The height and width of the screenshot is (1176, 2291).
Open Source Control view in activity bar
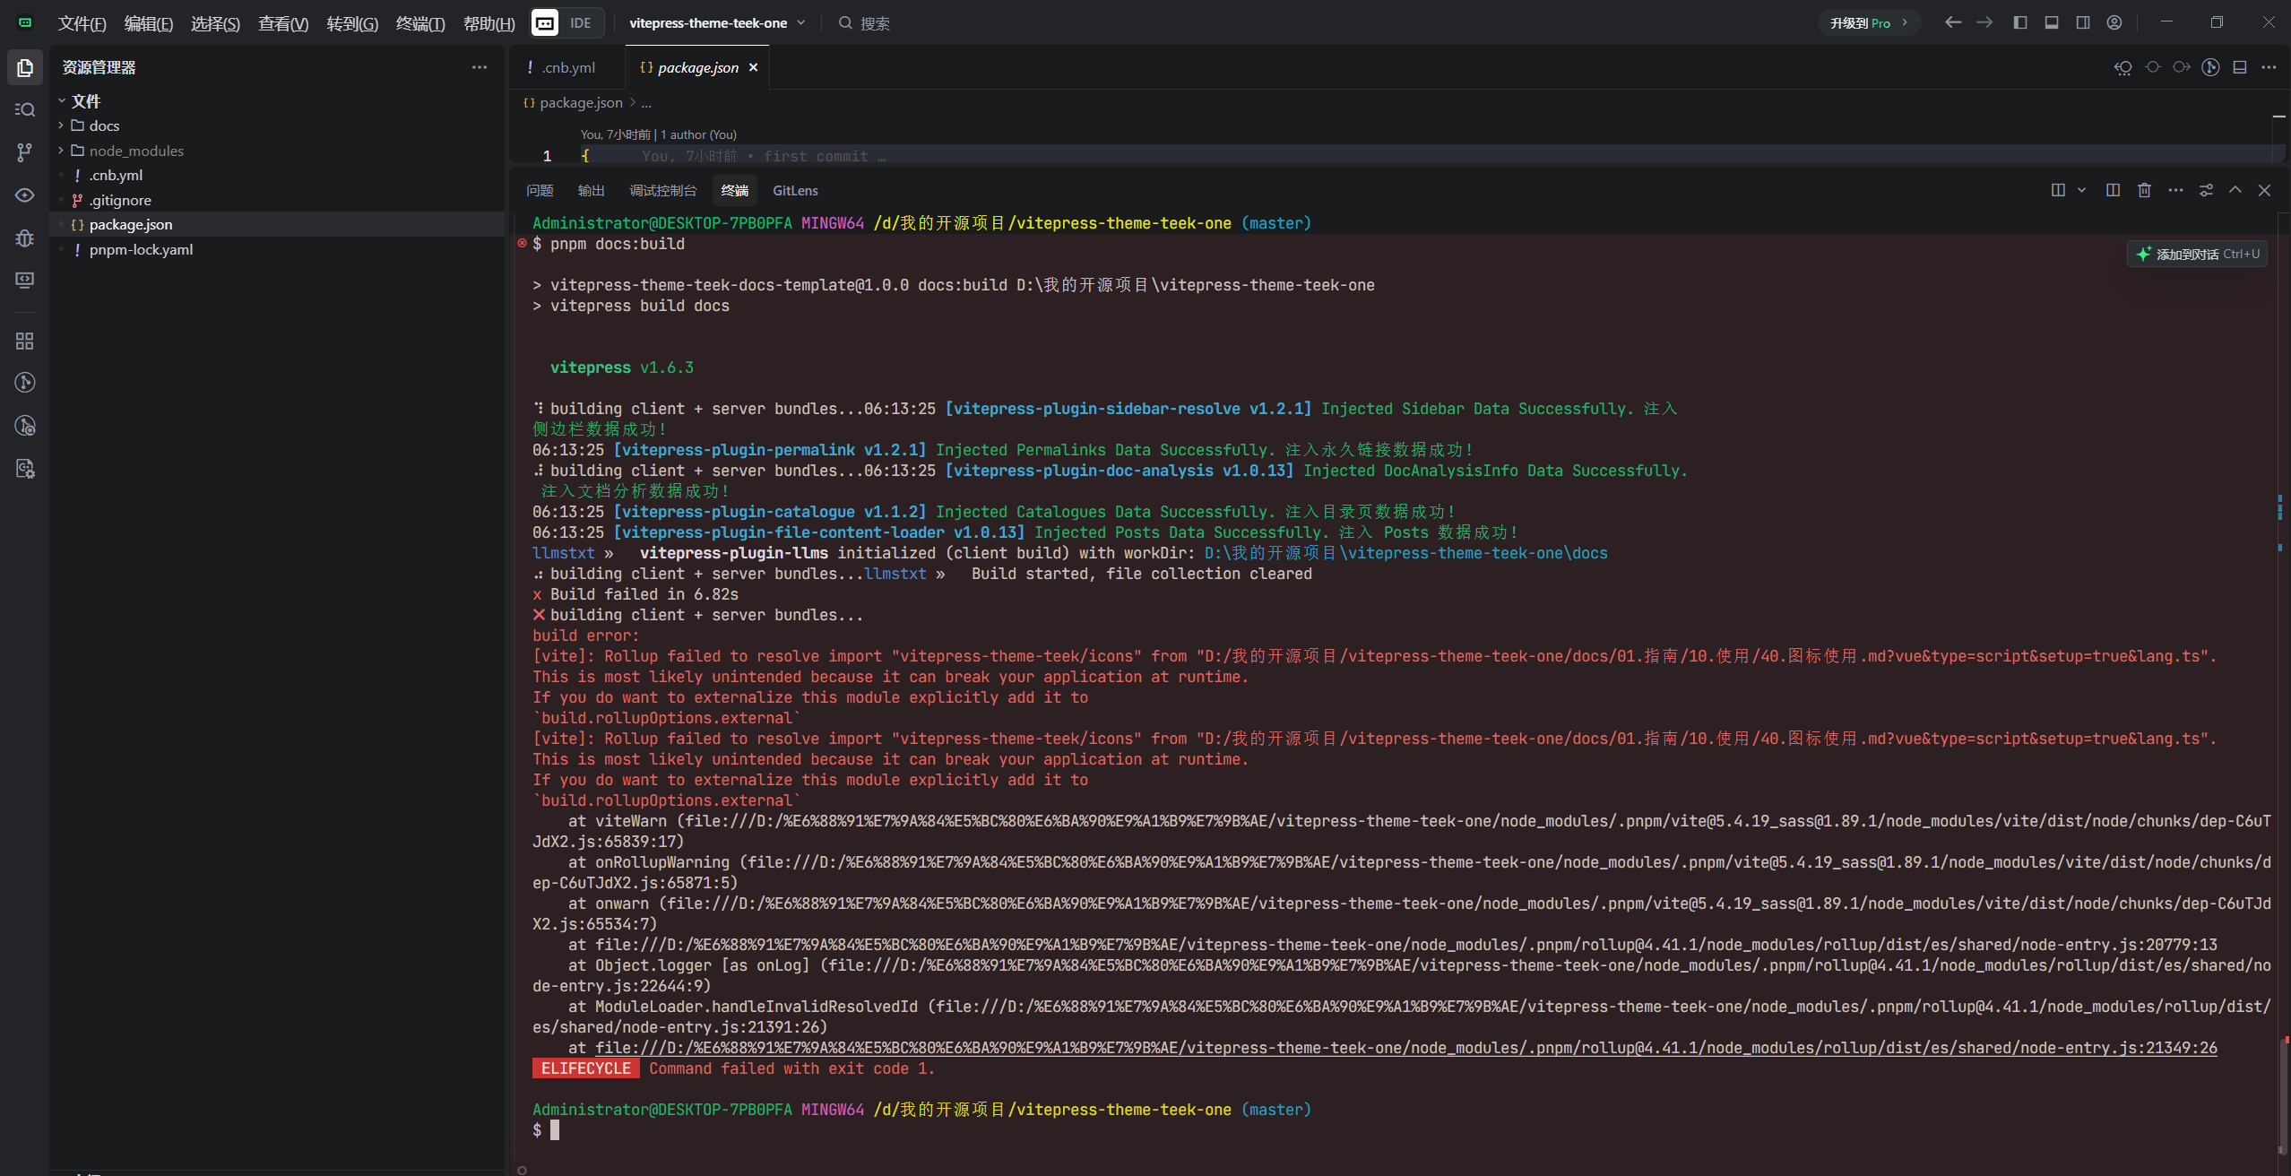[x=25, y=152]
